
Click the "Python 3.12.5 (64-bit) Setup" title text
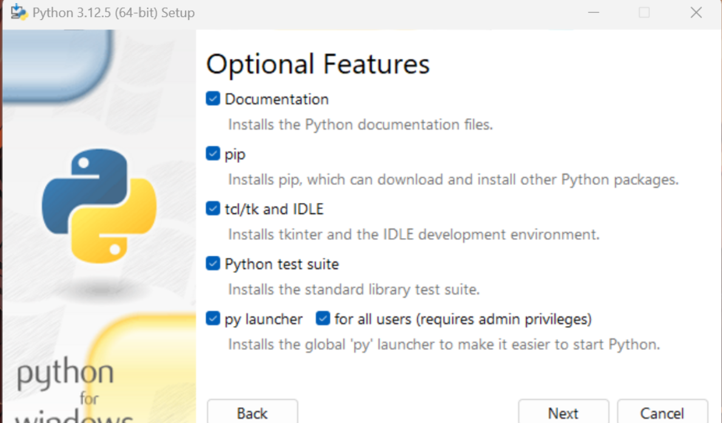point(113,13)
